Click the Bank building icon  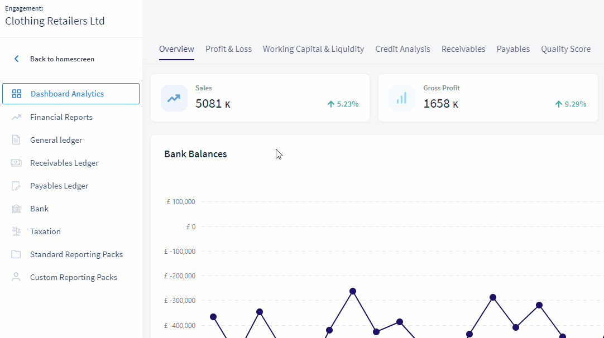point(16,209)
